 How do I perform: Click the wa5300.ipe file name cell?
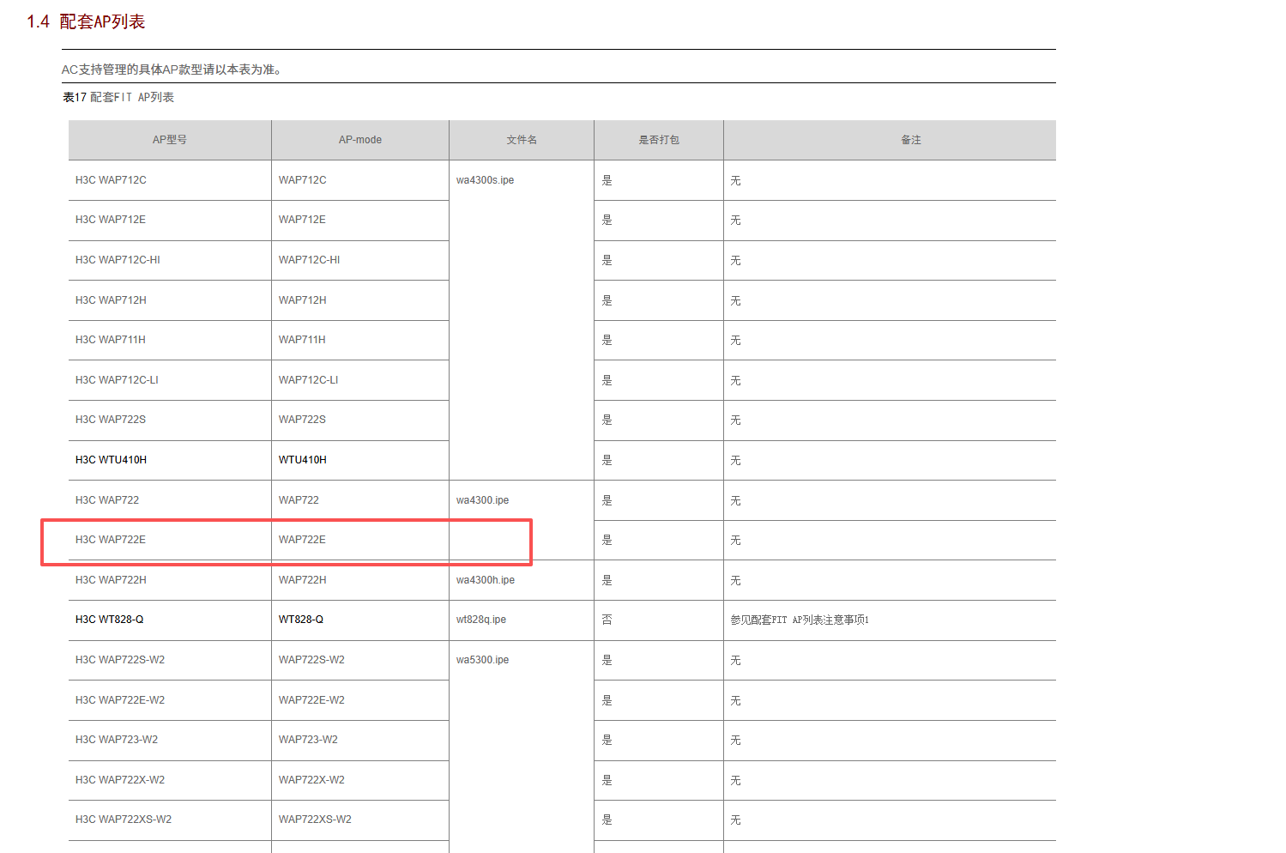(482, 660)
